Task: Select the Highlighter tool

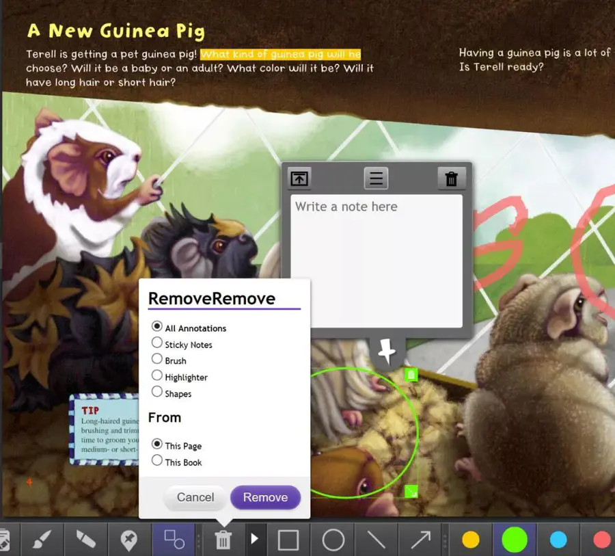Action: (85, 540)
